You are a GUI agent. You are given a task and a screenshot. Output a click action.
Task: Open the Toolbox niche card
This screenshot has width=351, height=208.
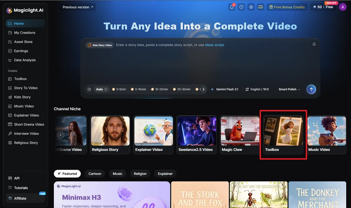click(283, 135)
